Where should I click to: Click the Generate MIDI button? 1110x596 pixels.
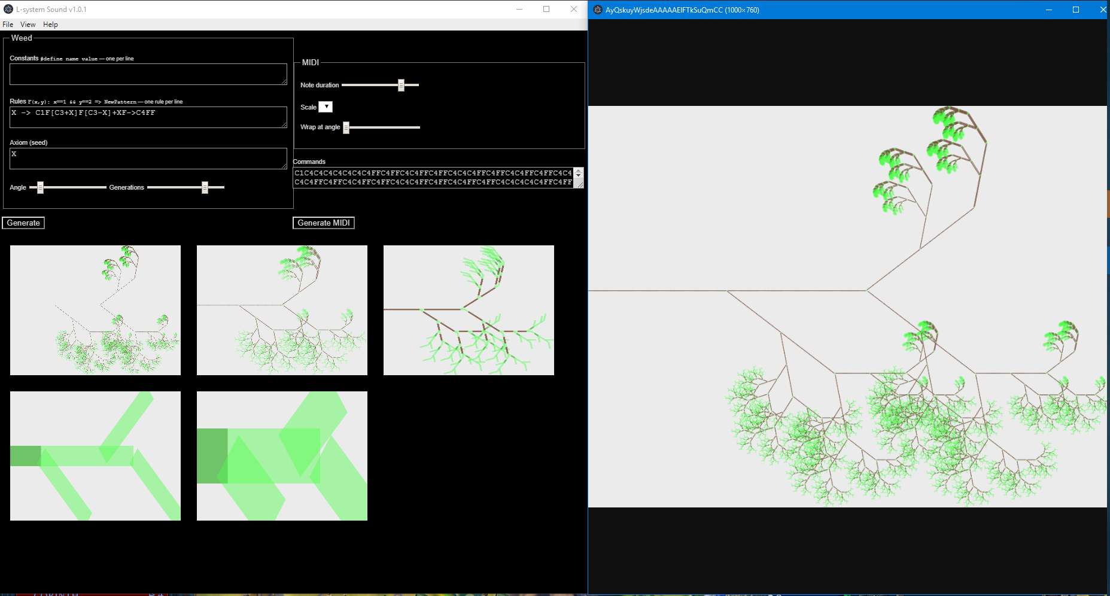(x=324, y=223)
